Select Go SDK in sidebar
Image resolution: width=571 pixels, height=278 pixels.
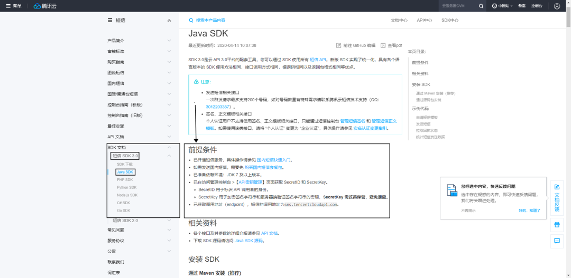123,210
